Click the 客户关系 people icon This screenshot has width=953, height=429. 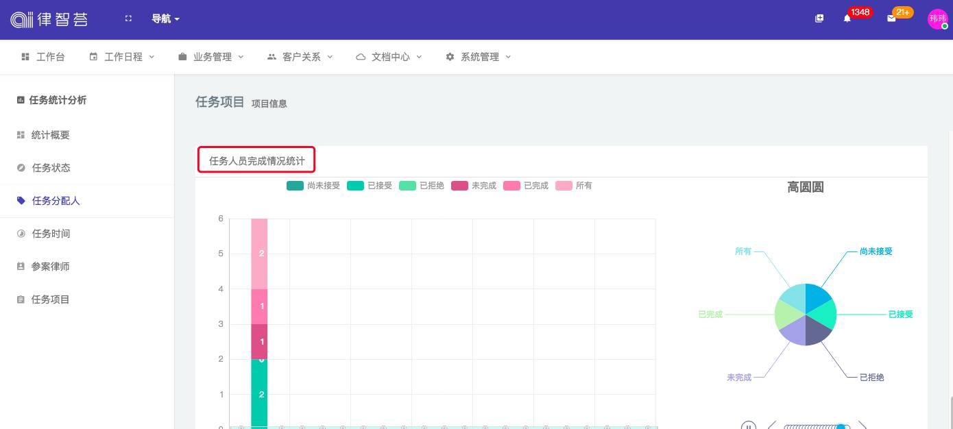tap(272, 57)
